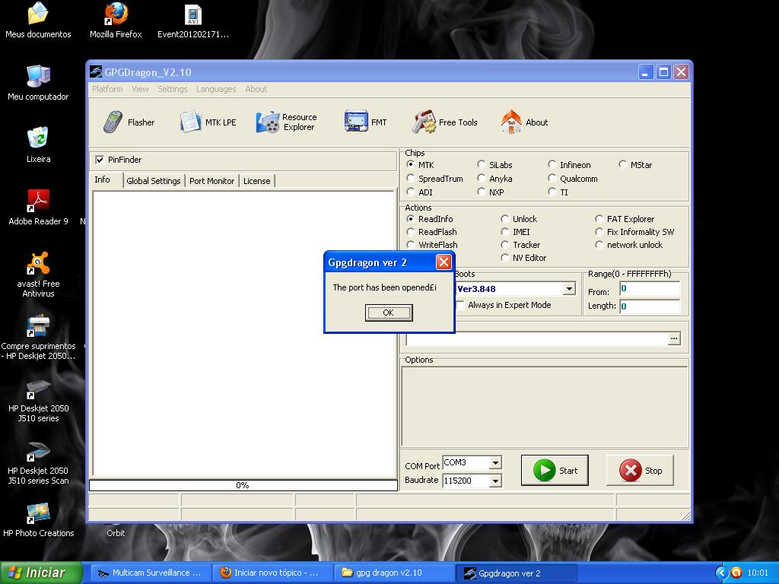Screen dimensions: 779x584
Task: Switch to the License tab
Action: [257, 181]
